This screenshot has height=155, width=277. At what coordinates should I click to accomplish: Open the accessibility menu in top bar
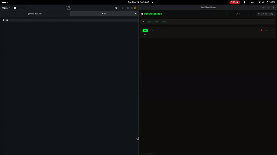tap(244, 2)
